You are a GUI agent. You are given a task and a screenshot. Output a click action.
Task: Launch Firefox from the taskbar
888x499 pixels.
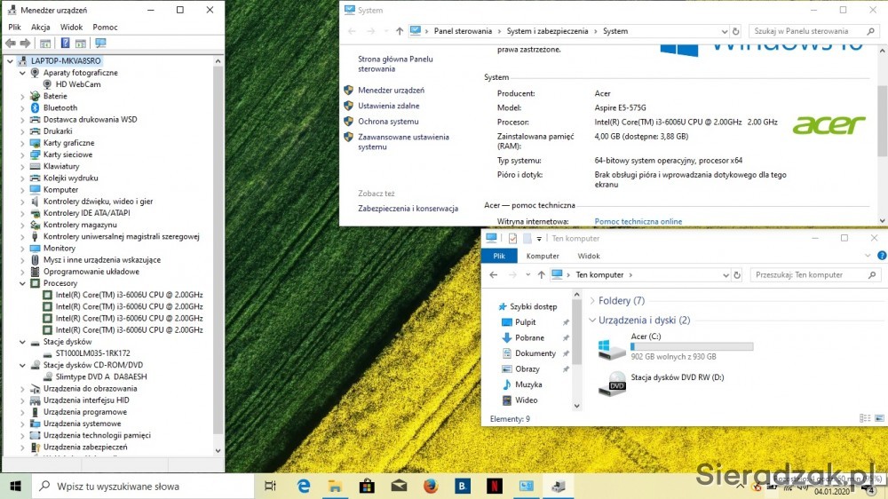point(431,486)
